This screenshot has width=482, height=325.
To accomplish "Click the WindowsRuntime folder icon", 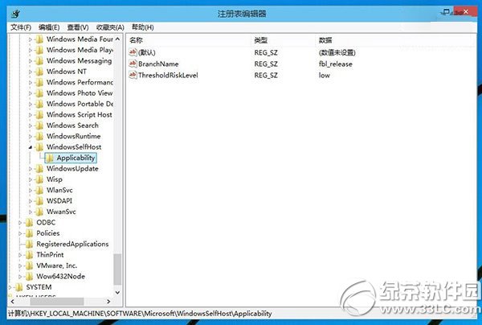I will pos(39,136).
